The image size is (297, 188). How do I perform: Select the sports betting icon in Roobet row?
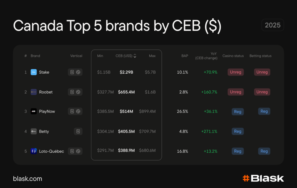pyautogui.click(x=78, y=92)
